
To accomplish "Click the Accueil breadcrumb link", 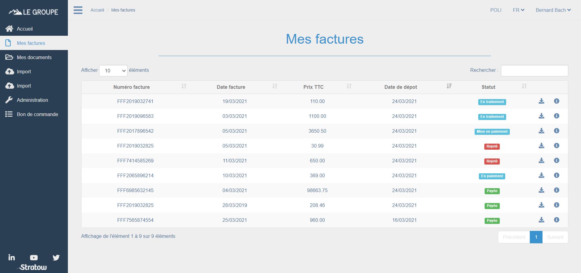I will point(97,10).
